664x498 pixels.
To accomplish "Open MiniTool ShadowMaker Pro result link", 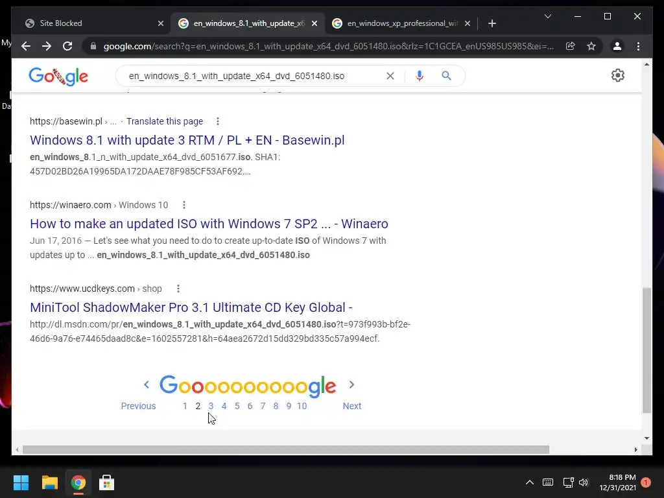I will pos(191,307).
